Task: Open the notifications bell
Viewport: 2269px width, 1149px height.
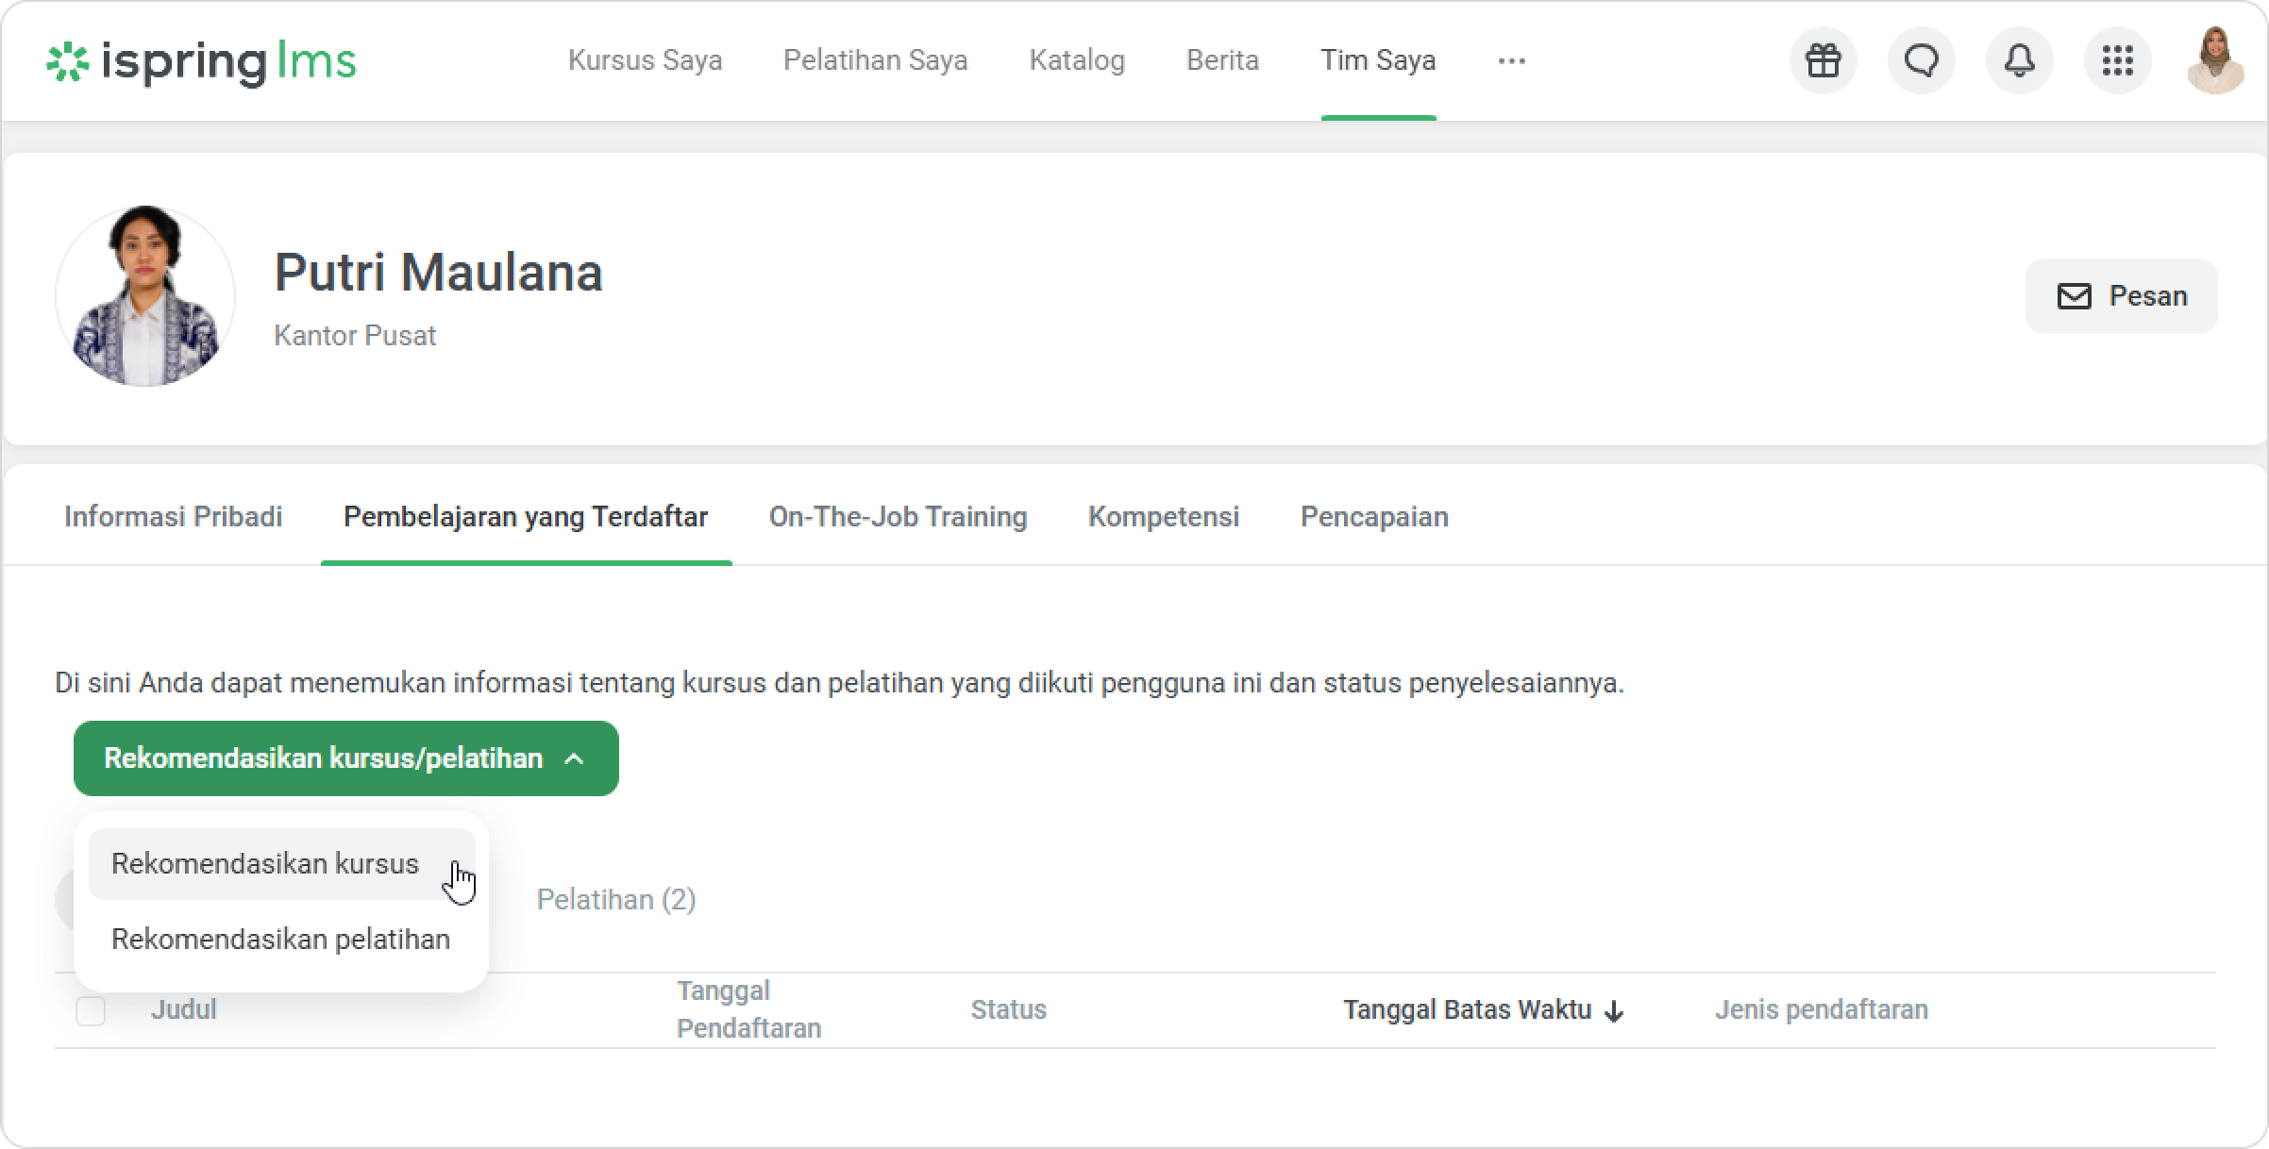Action: click(2019, 60)
